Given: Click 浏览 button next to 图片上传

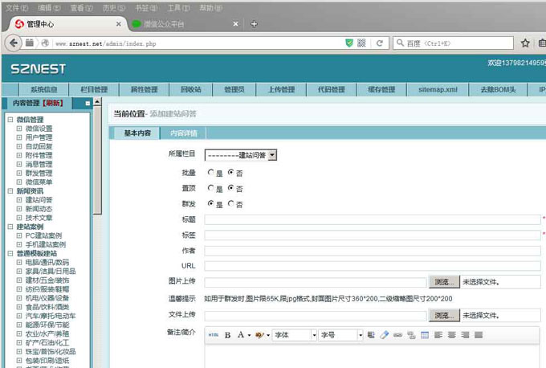Looking at the screenshot, I should pyautogui.click(x=443, y=282).
